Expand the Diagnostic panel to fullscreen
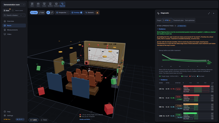 [x=209, y=13]
